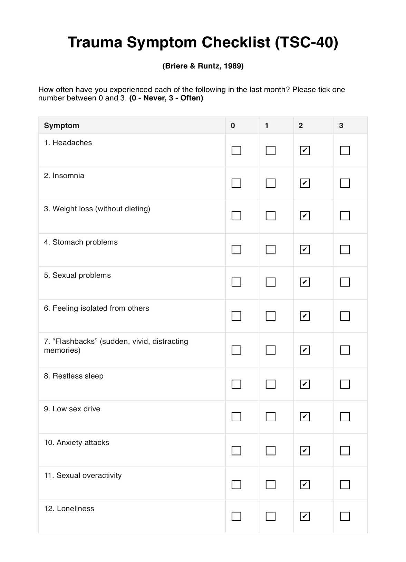Click the Headaches symptom label

coord(72,143)
